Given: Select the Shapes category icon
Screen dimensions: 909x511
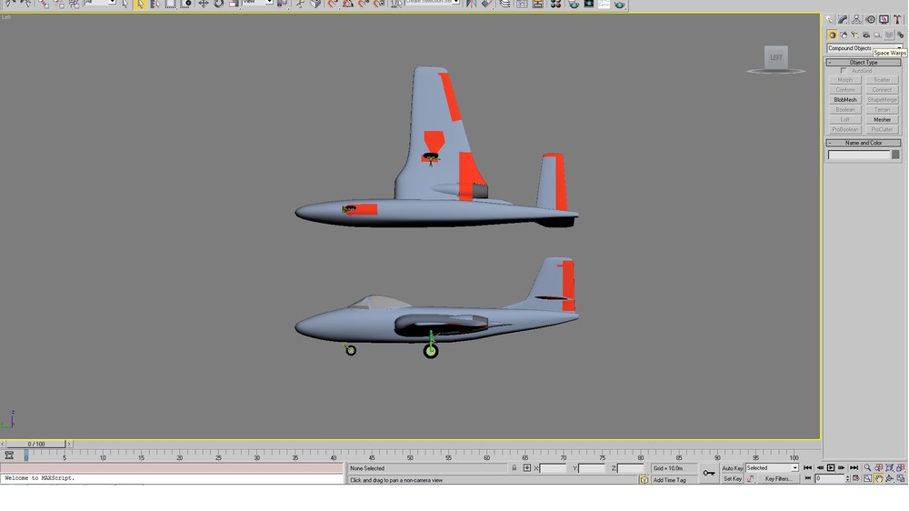Looking at the screenshot, I should (x=844, y=35).
